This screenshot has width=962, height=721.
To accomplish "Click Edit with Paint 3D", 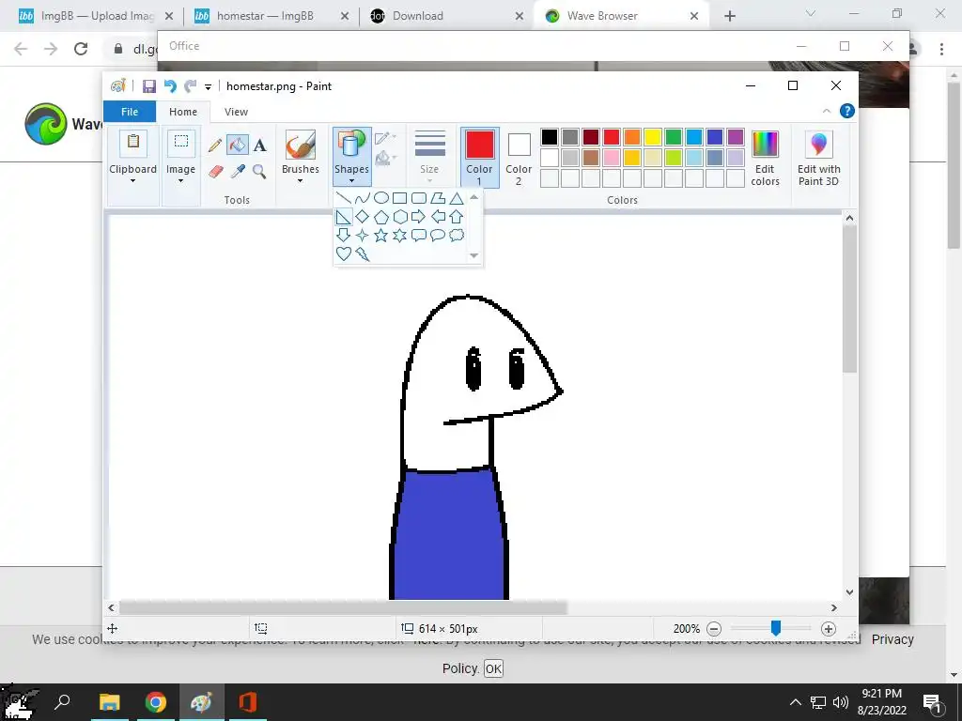I will pyautogui.click(x=818, y=158).
